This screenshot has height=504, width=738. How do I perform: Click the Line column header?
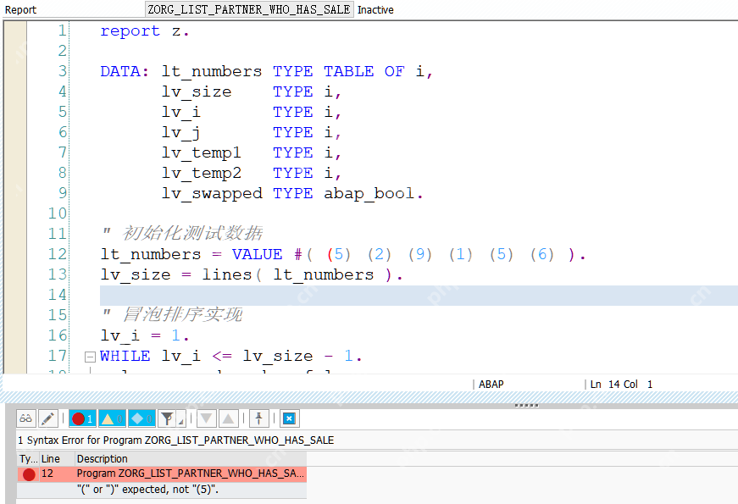coord(51,459)
